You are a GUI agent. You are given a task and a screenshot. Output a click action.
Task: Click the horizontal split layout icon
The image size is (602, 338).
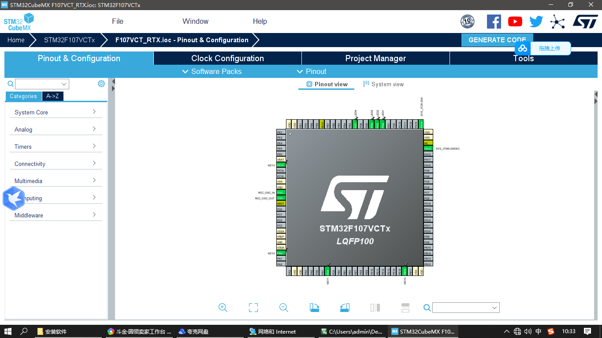point(405,308)
